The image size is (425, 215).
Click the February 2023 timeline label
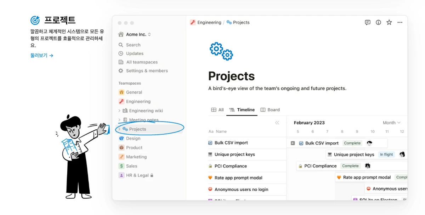click(x=309, y=123)
